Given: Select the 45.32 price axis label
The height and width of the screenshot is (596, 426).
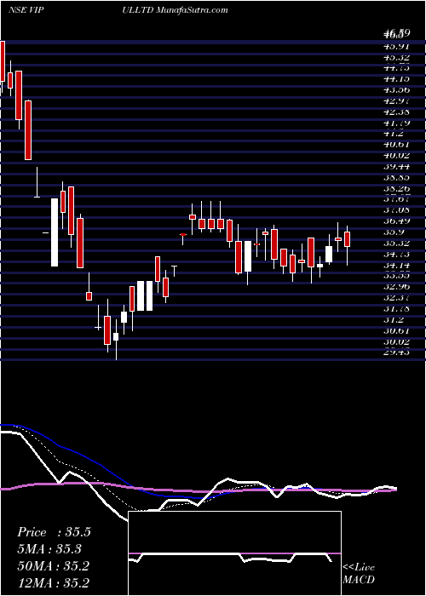Looking at the screenshot, I should [x=397, y=57].
